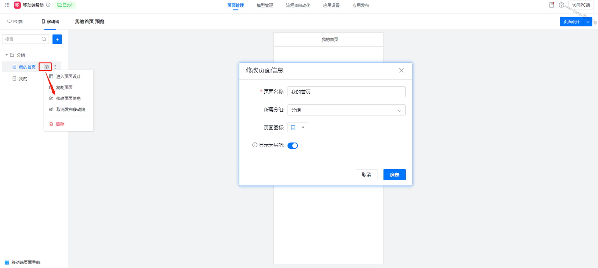598x268 pixels.
Task: Click 访问PC端 button
Action: click(581, 5)
